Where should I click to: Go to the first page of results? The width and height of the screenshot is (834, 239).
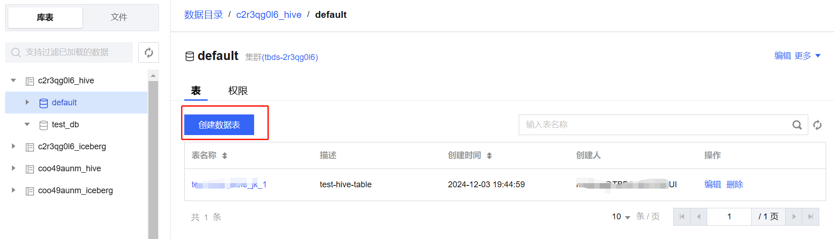tap(682, 217)
